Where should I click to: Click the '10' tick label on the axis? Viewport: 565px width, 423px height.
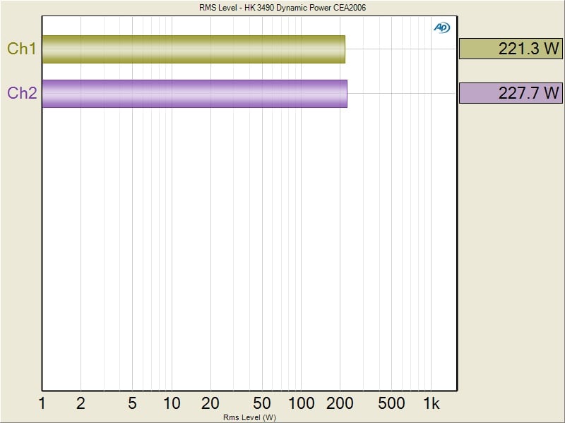(172, 403)
